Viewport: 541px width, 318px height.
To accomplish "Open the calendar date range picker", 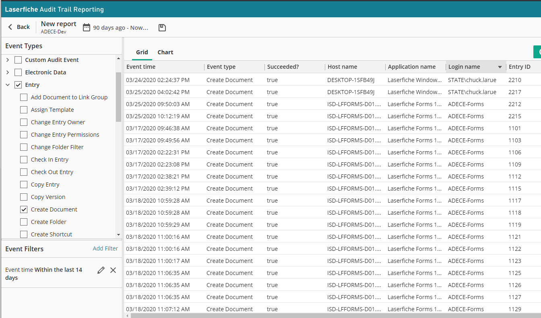I will pyautogui.click(x=86, y=27).
